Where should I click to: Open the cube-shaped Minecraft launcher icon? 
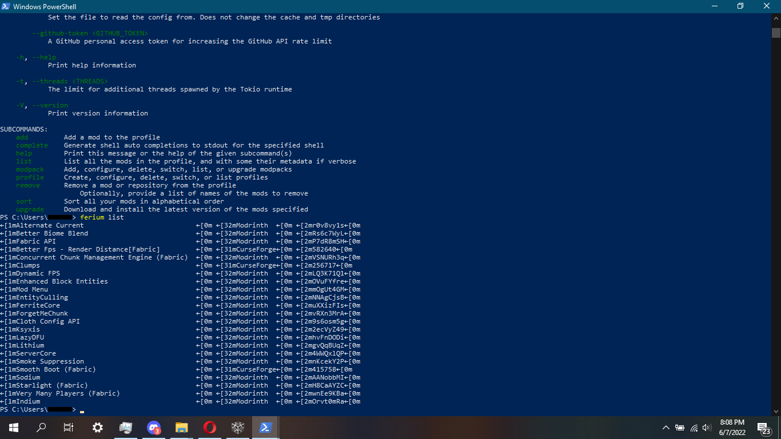[237, 427]
